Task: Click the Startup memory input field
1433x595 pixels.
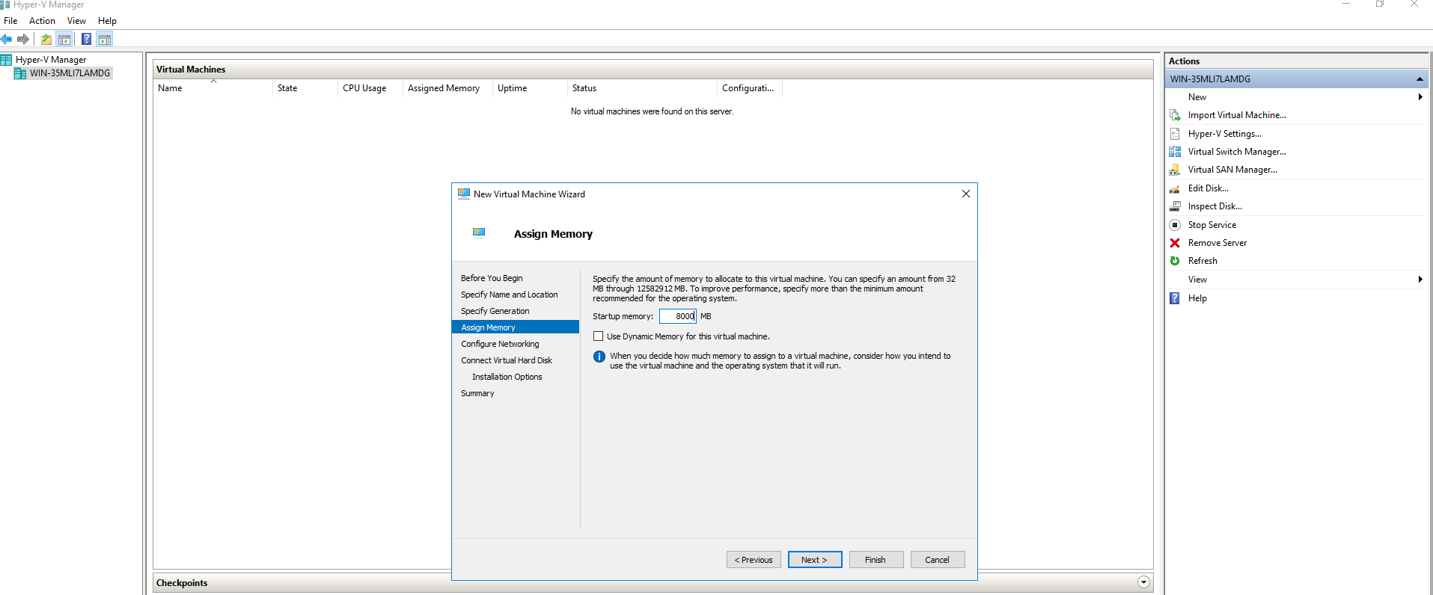Action: coord(677,316)
